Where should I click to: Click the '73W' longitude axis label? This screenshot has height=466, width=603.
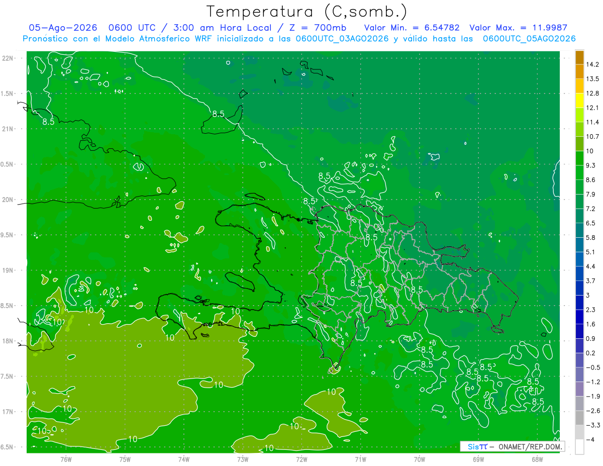point(243,459)
